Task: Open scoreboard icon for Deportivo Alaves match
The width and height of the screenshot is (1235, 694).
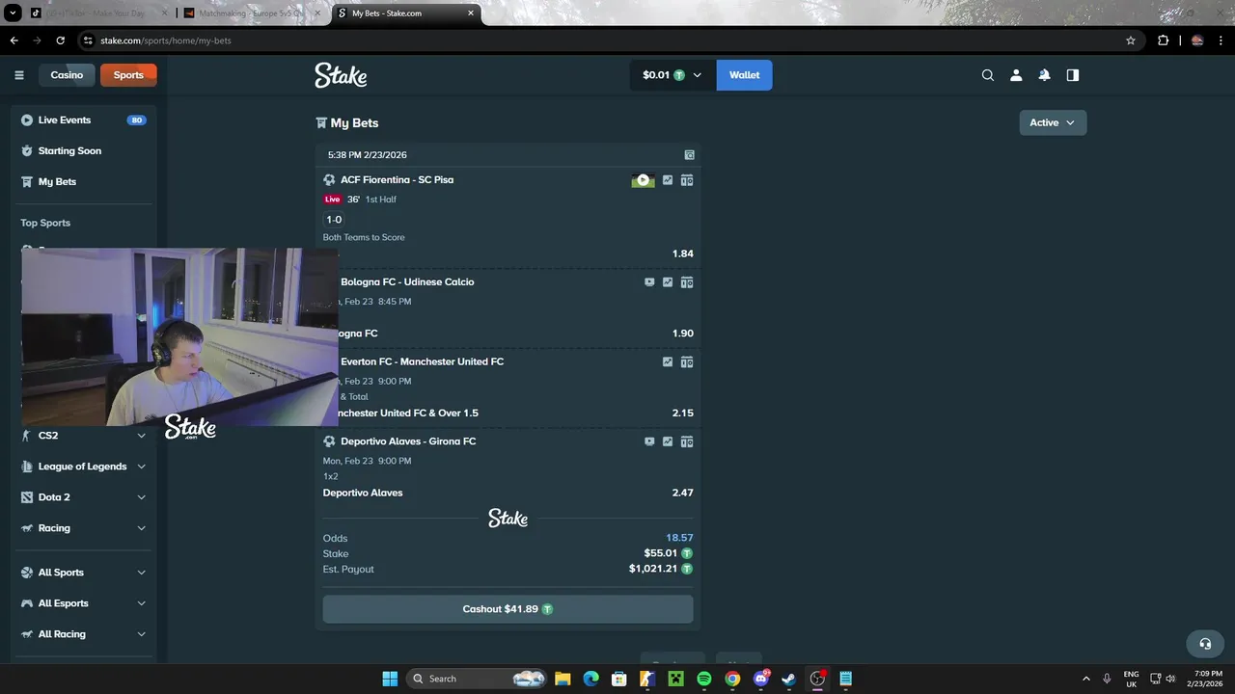Action: pos(687,441)
